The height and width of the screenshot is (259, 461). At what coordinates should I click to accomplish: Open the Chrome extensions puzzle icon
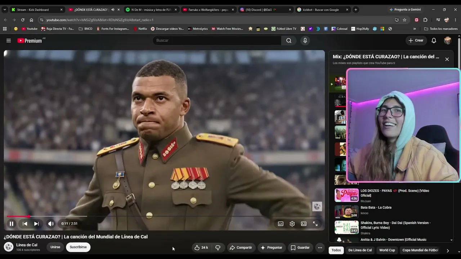(x=425, y=20)
